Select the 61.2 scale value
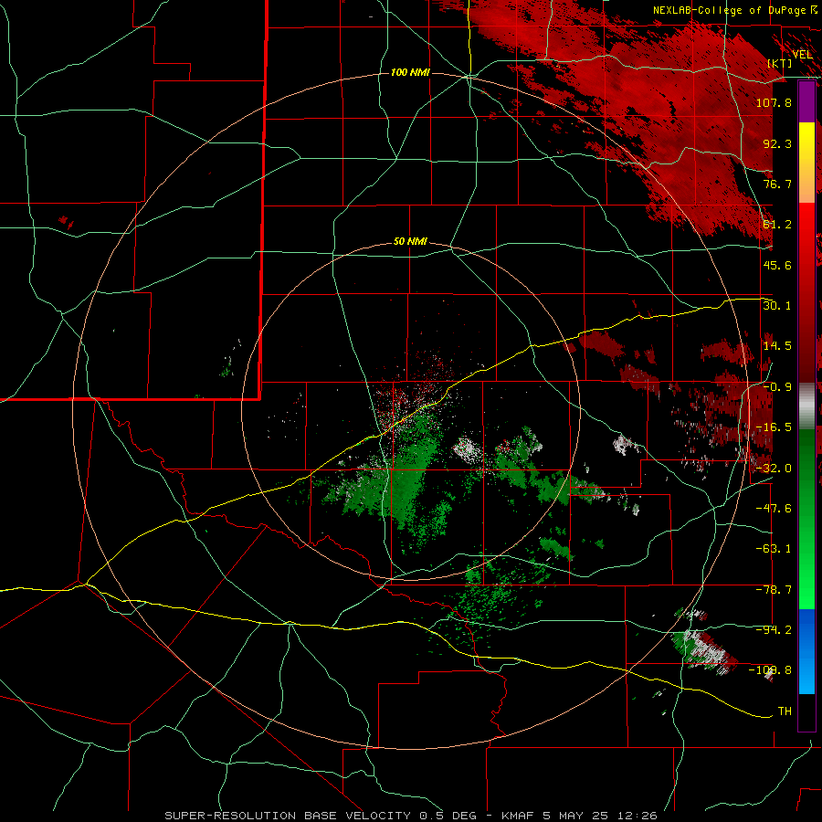822x822 pixels. [x=777, y=225]
